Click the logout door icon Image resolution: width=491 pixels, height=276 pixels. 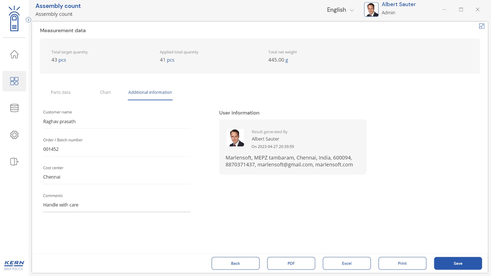14,162
